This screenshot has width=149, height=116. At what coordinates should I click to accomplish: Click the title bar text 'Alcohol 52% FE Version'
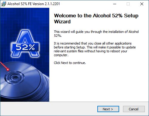(26, 4)
